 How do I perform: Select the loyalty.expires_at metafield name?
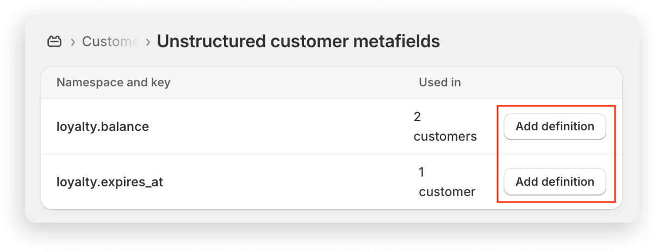(110, 182)
